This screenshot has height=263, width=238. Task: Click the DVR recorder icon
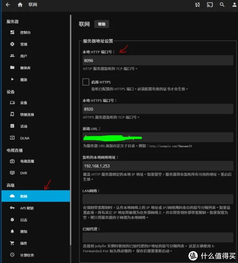pyautogui.click(x=12, y=173)
